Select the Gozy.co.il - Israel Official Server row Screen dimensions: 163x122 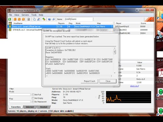[x=60, y=26]
